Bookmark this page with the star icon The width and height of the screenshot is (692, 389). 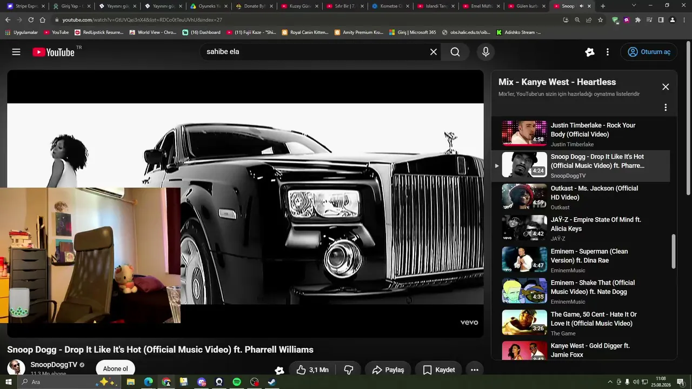(600, 20)
